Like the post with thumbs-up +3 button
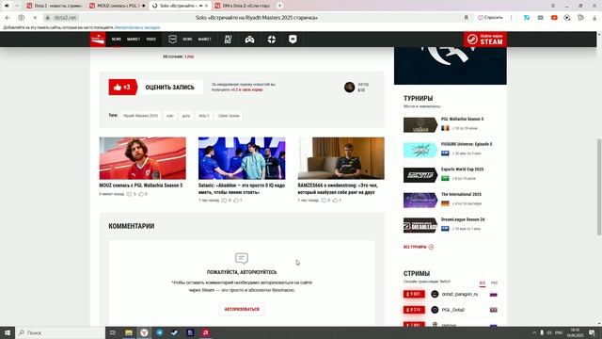The height and width of the screenshot is (339, 602). tap(122, 88)
